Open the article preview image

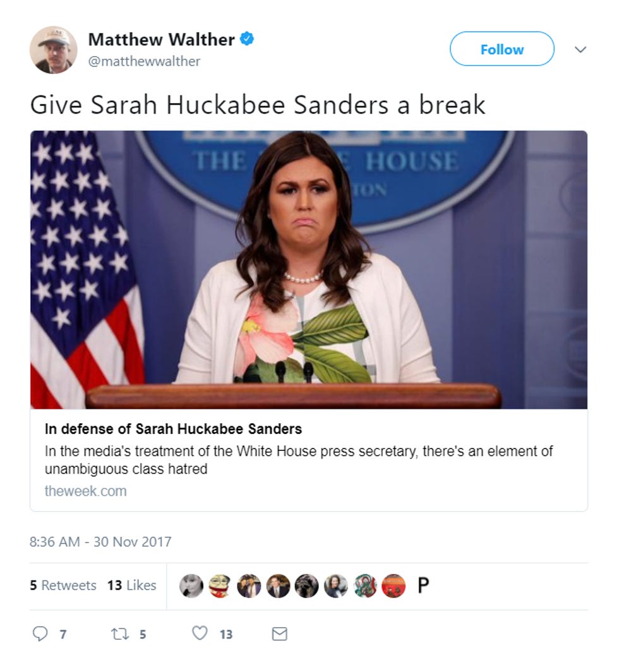(x=309, y=270)
